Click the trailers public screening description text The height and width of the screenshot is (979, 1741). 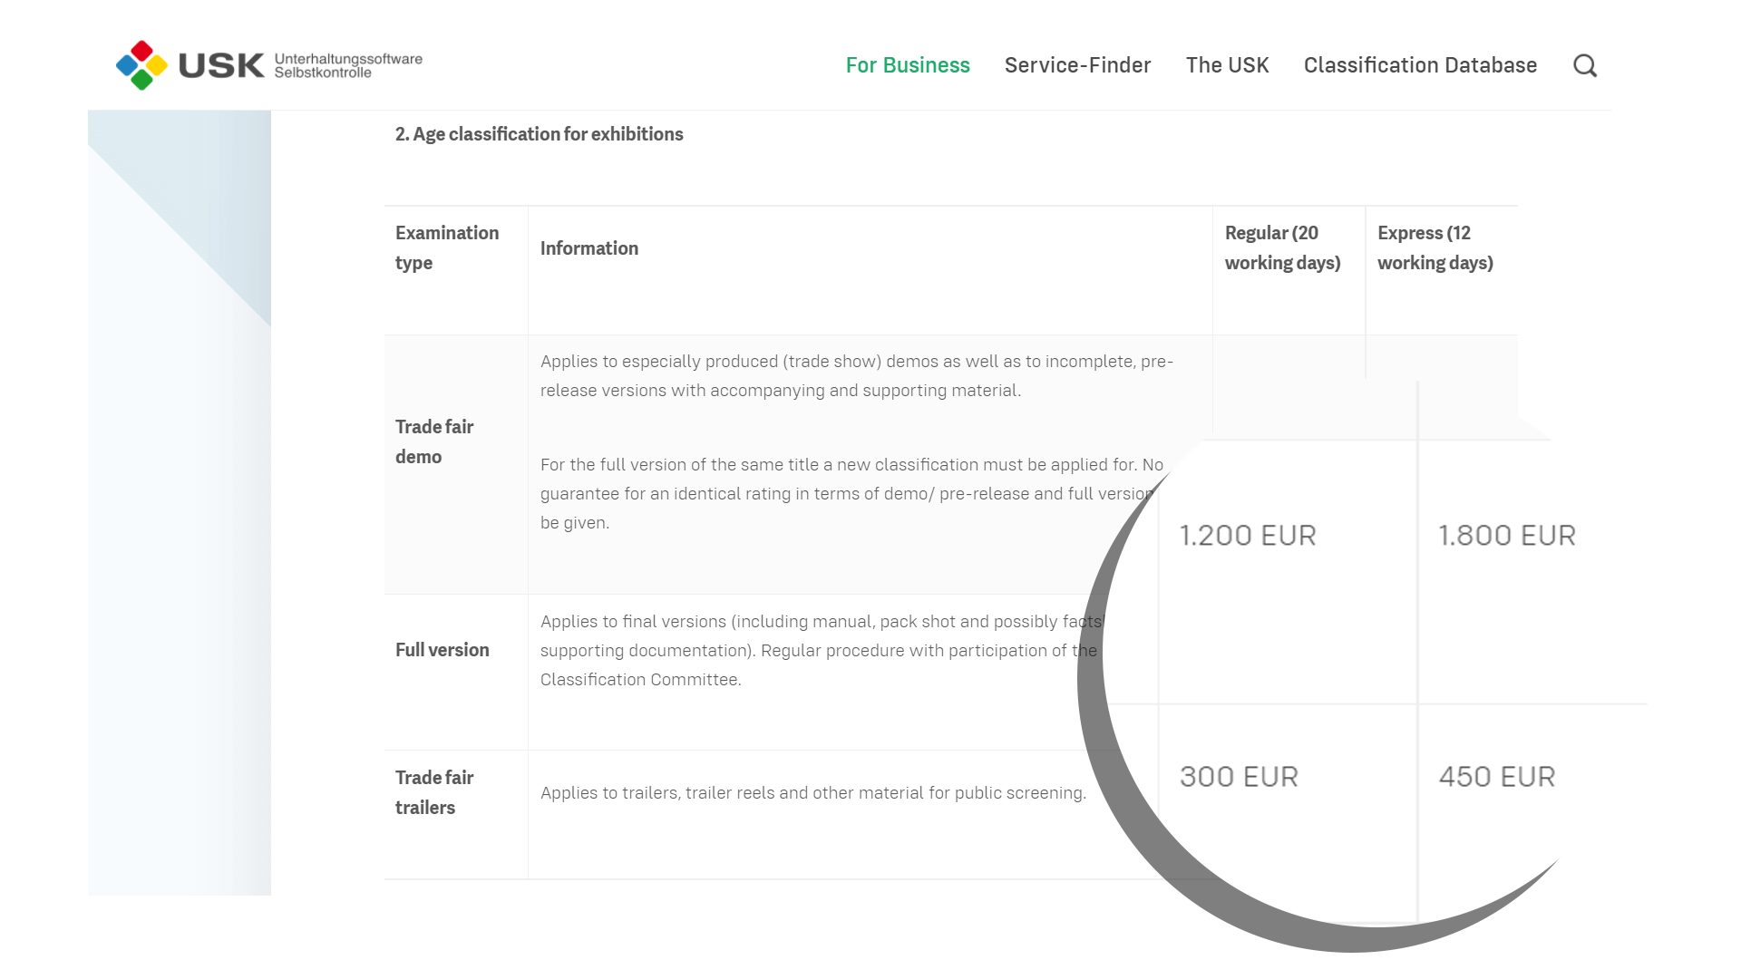(x=812, y=793)
